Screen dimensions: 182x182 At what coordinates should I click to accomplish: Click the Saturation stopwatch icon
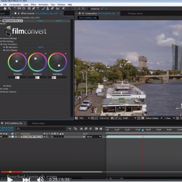click(7, 48)
